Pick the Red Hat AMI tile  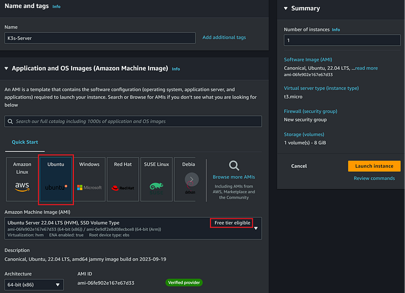(123, 179)
